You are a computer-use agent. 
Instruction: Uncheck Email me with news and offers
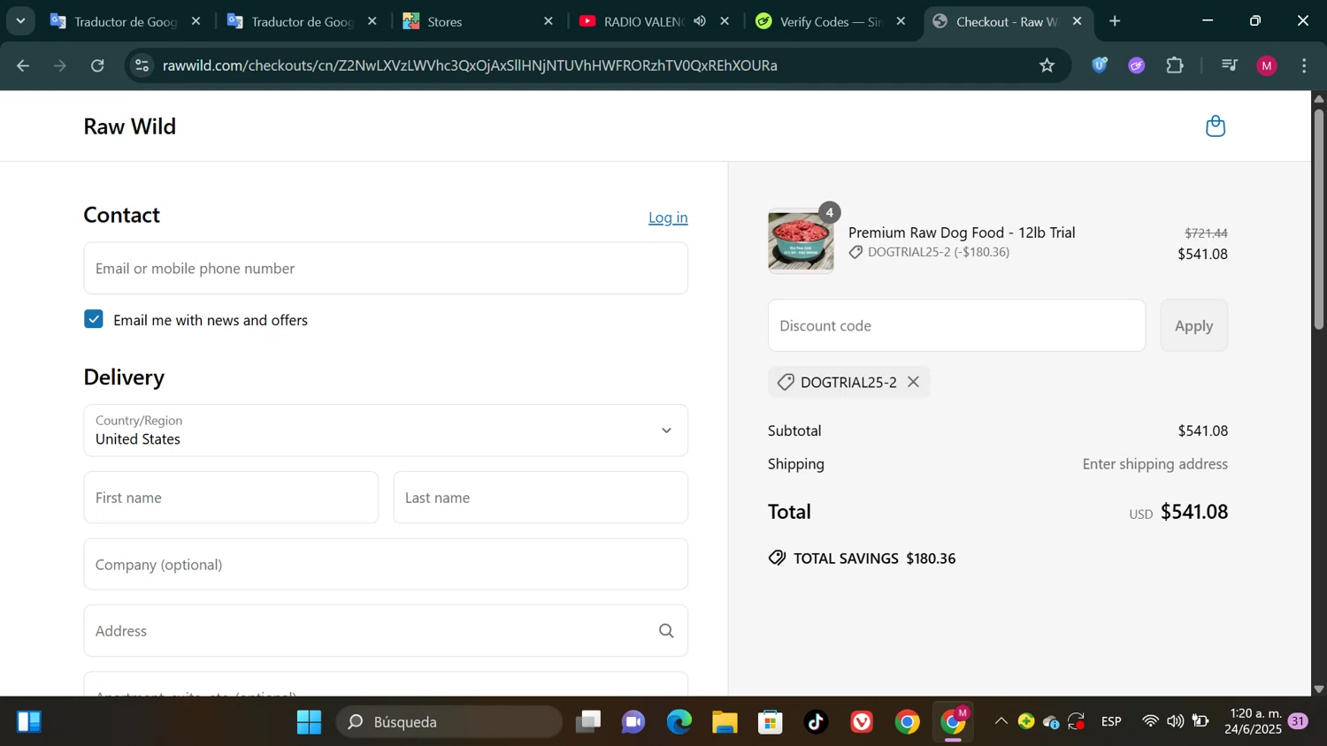[94, 319]
